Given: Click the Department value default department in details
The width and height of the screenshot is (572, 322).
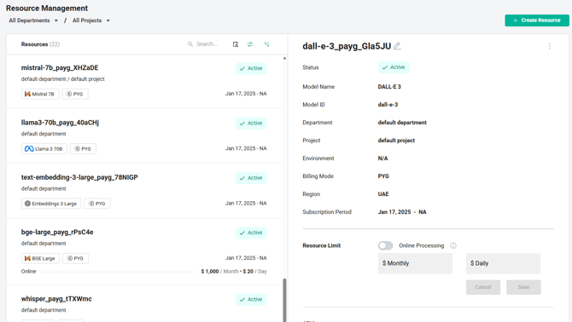Looking at the screenshot, I should click(x=402, y=123).
